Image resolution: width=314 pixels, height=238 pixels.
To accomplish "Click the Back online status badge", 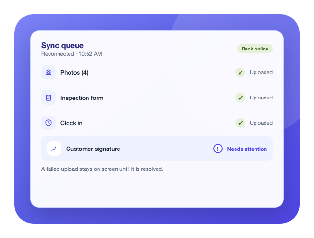I will [x=255, y=49].
